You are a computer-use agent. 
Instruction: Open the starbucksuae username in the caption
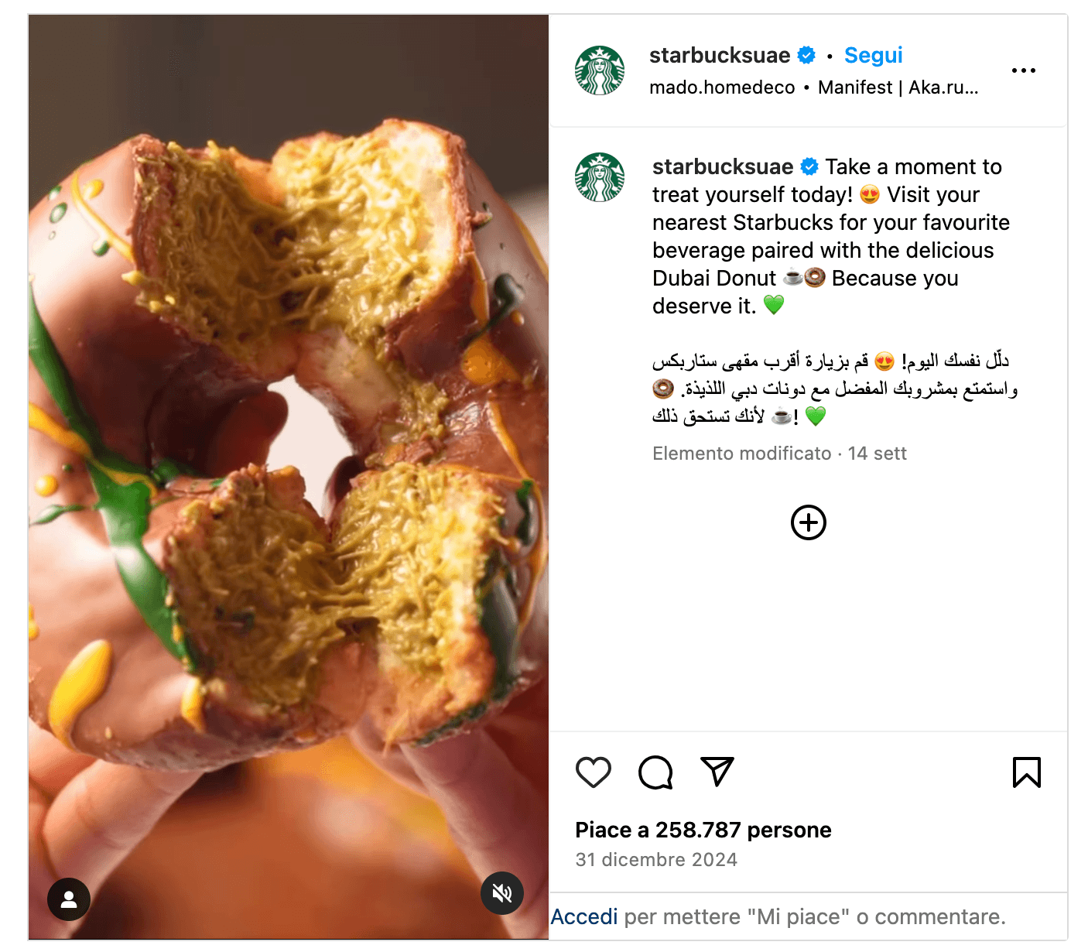(x=722, y=167)
